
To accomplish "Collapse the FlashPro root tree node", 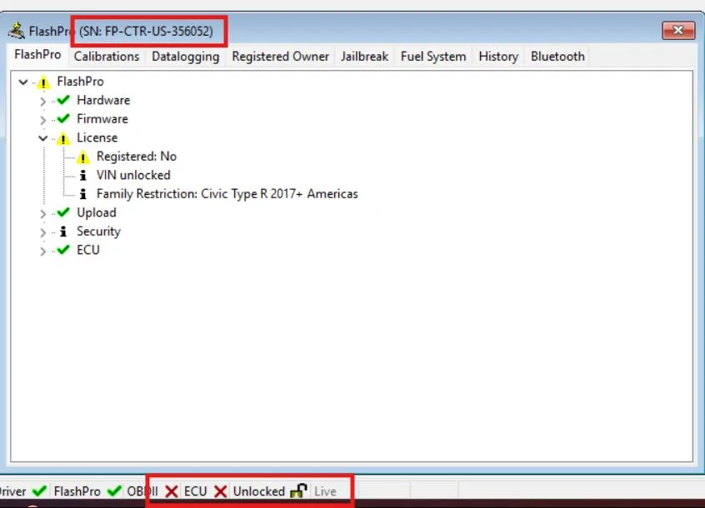I will pos(23,82).
